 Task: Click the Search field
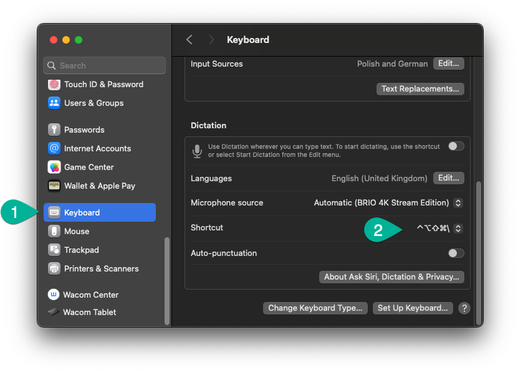tap(104, 65)
